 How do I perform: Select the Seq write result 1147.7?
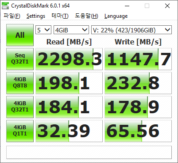(x=138, y=59)
